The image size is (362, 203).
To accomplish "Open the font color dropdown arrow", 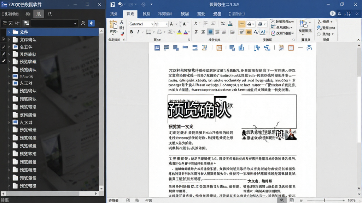I will (x=189, y=32).
